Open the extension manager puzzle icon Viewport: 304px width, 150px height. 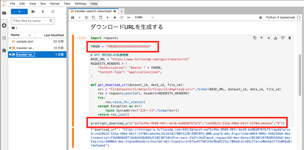pos(4,50)
